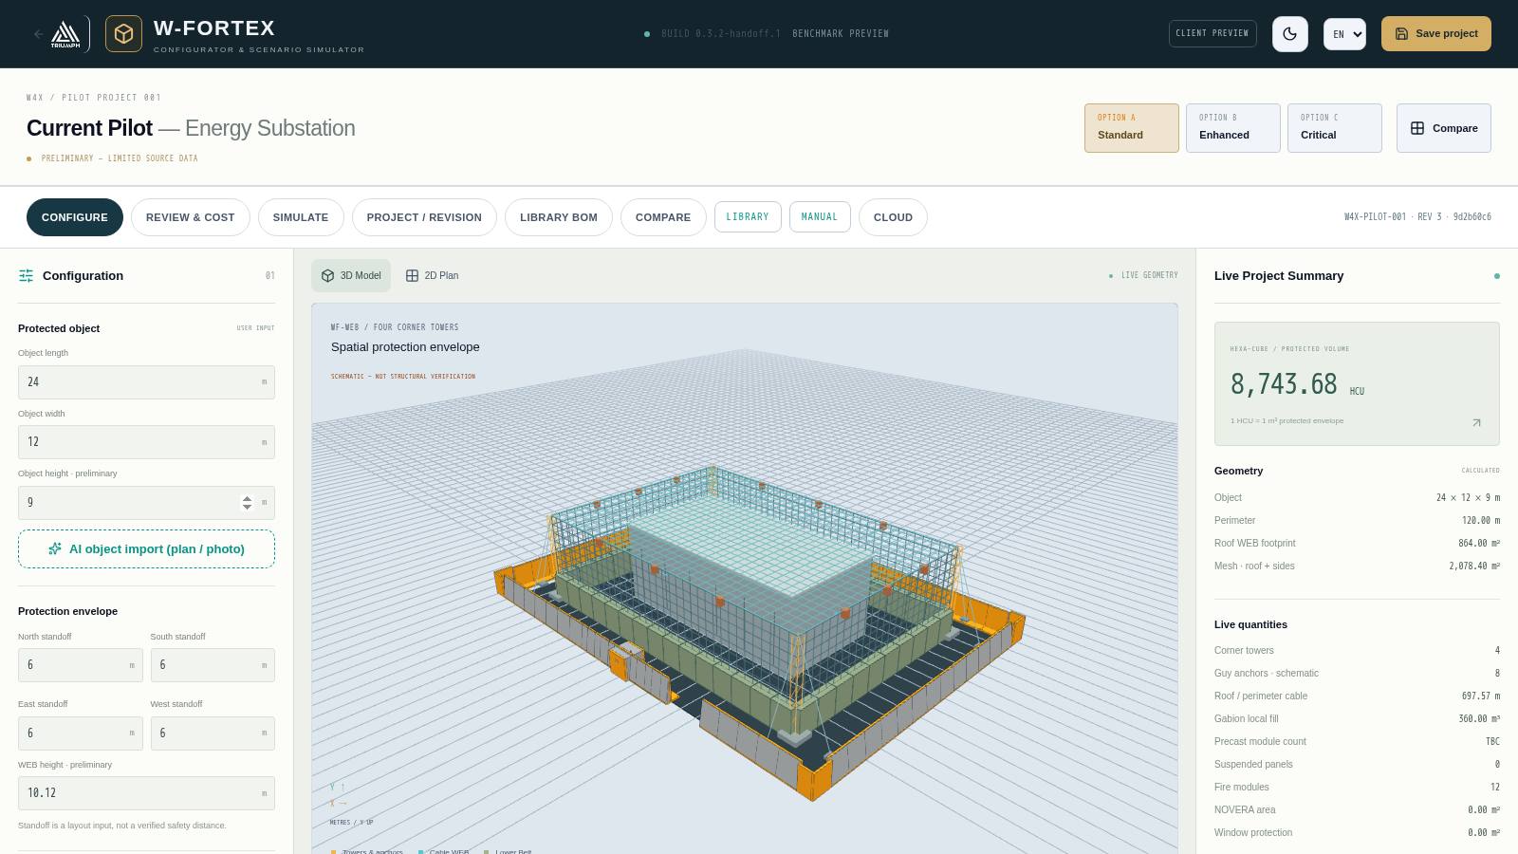
Task: Click the WEB height preliminary field
Action: (146, 793)
